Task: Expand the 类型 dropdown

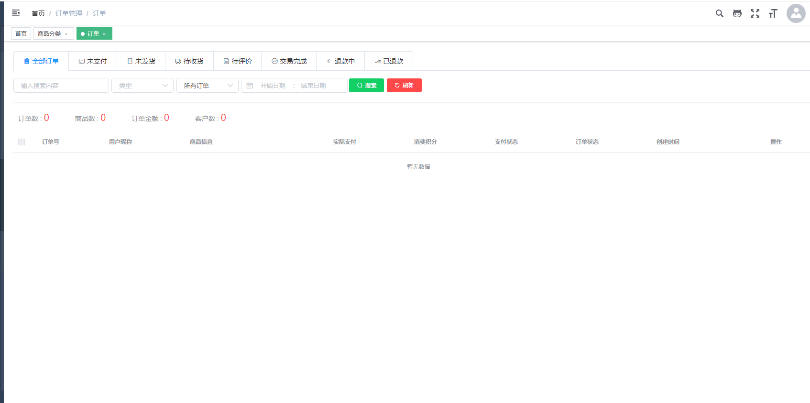Action: (x=142, y=86)
